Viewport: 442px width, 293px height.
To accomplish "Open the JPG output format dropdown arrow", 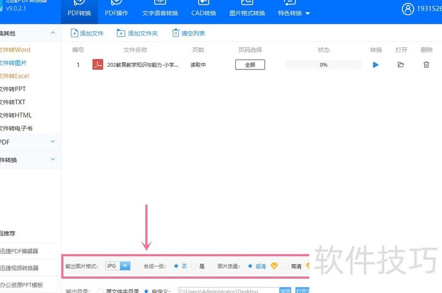I will coord(125,266).
